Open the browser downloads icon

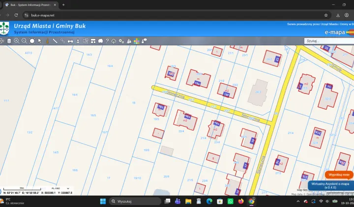(338, 15)
